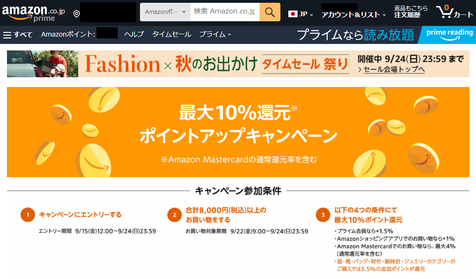Click 開催中 9/24(日) 23:59 まで text
Viewport: 476px width, 279px height.
(x=411, y=59)
